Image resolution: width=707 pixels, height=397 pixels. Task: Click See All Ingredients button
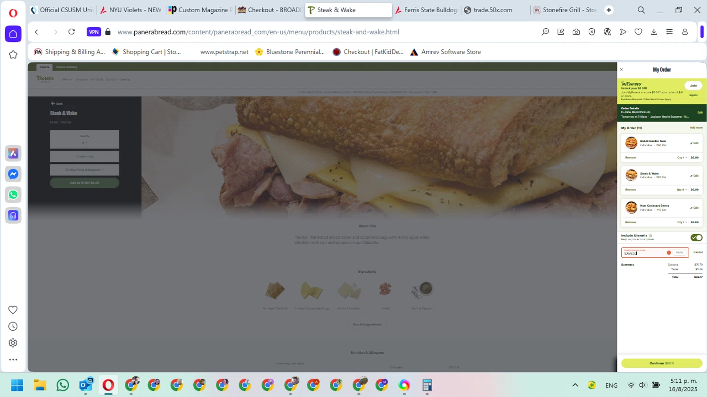point(367,324)
